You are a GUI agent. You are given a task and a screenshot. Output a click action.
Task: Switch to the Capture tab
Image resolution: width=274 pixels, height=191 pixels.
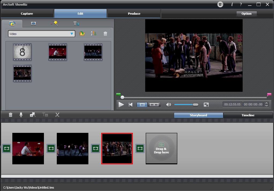point(27,14)
